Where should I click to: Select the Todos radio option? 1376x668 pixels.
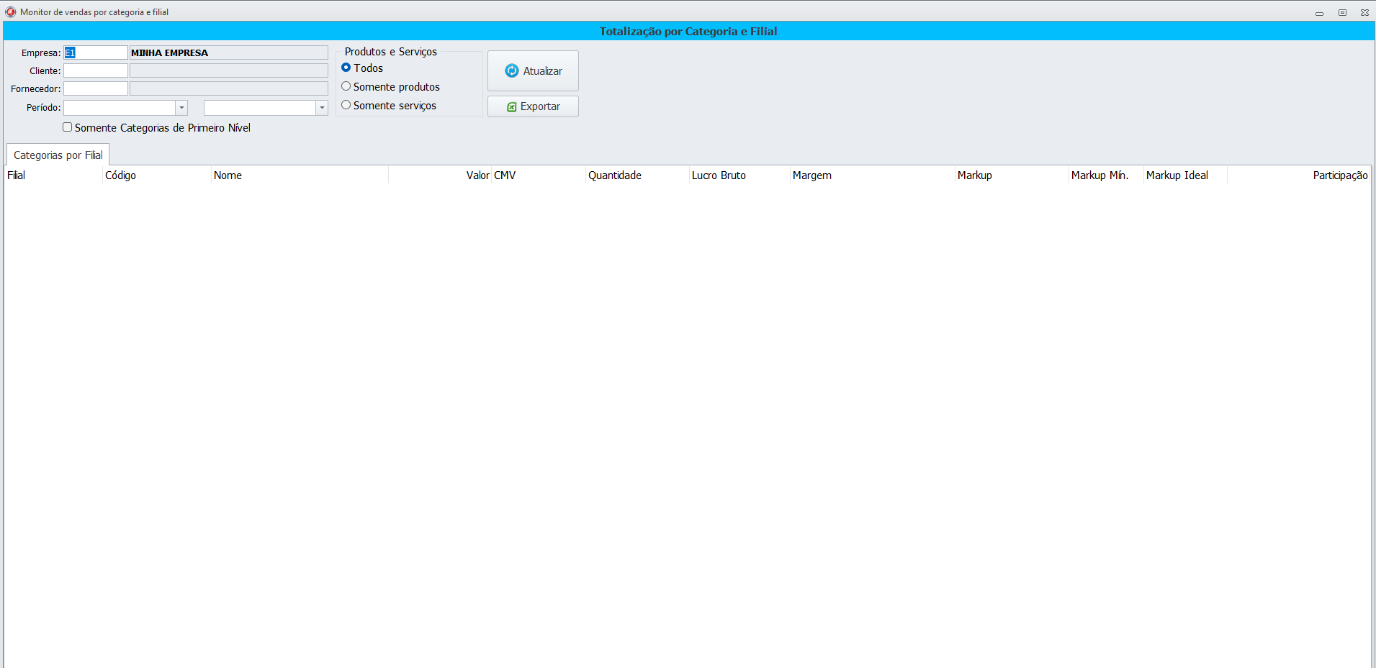[346, 68]
